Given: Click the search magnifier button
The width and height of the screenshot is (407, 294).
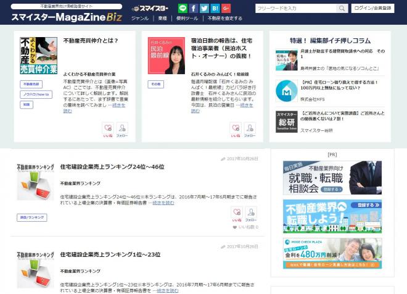Looking at the screenshot, I should (342, 8).
